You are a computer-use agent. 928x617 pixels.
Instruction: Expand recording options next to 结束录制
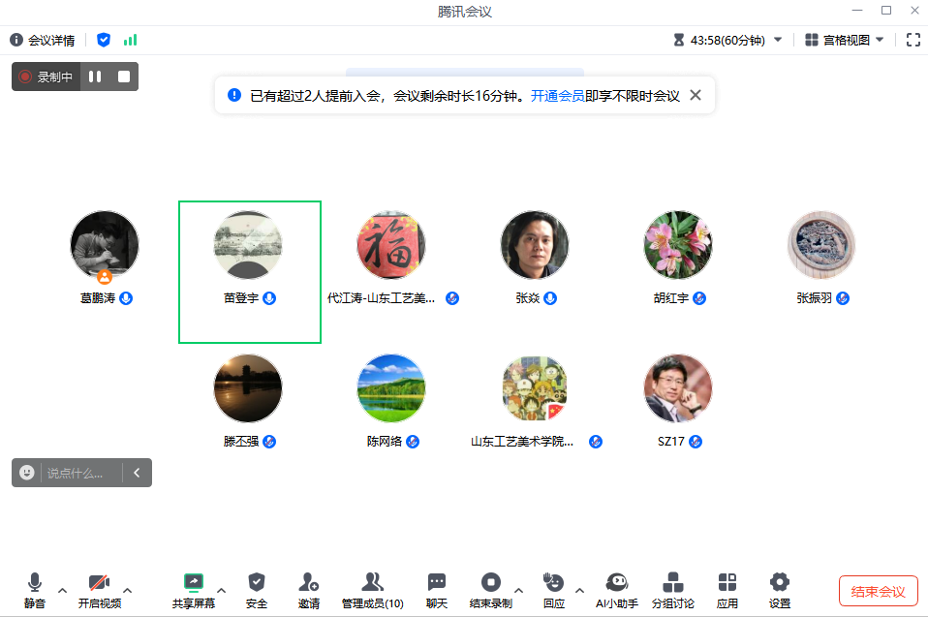(518, 591)
